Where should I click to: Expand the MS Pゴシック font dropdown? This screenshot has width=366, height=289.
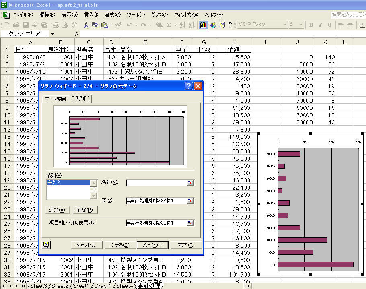pos(285,25)
